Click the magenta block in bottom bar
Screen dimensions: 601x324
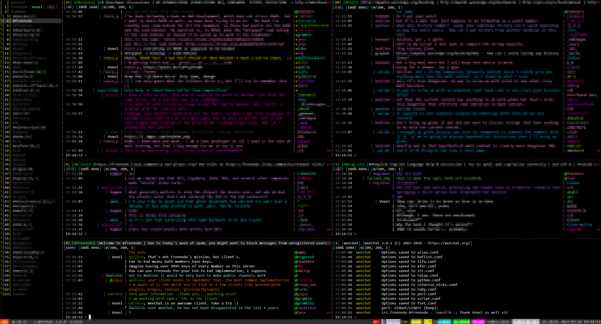(478, 322)
